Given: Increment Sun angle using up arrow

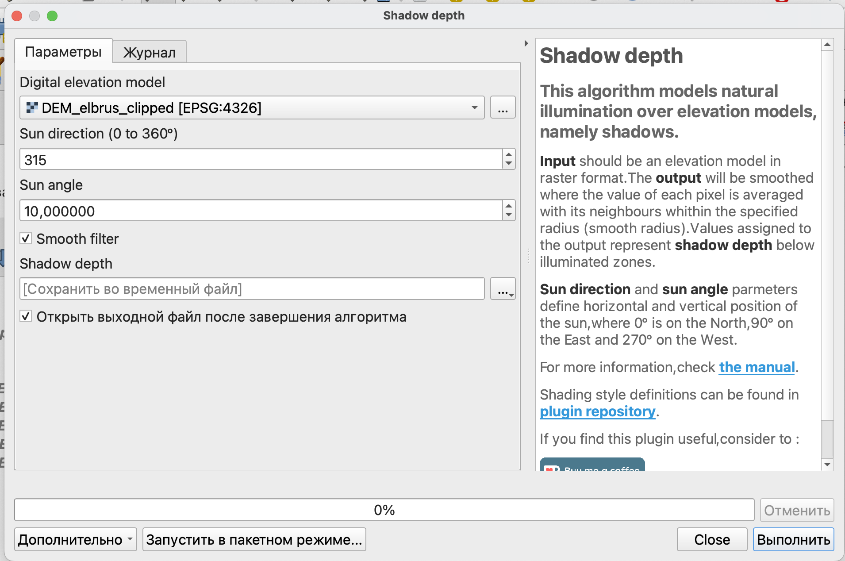Looking at the screenshot, I should click(509, 206).
